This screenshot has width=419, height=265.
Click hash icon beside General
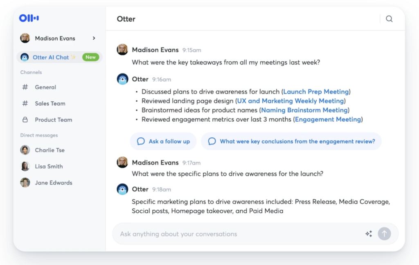[x=25, y=87]
